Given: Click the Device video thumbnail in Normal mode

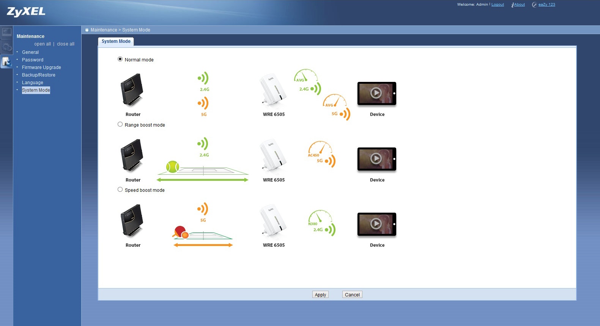Looking at the screenshot, I should coord(377,93).
